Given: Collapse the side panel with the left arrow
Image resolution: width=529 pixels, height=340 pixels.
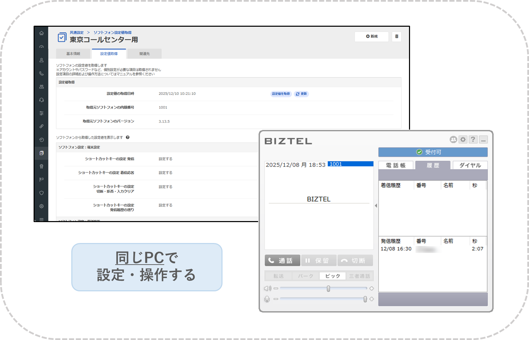Looking at the screenshot, I should (x=376, y=206).
